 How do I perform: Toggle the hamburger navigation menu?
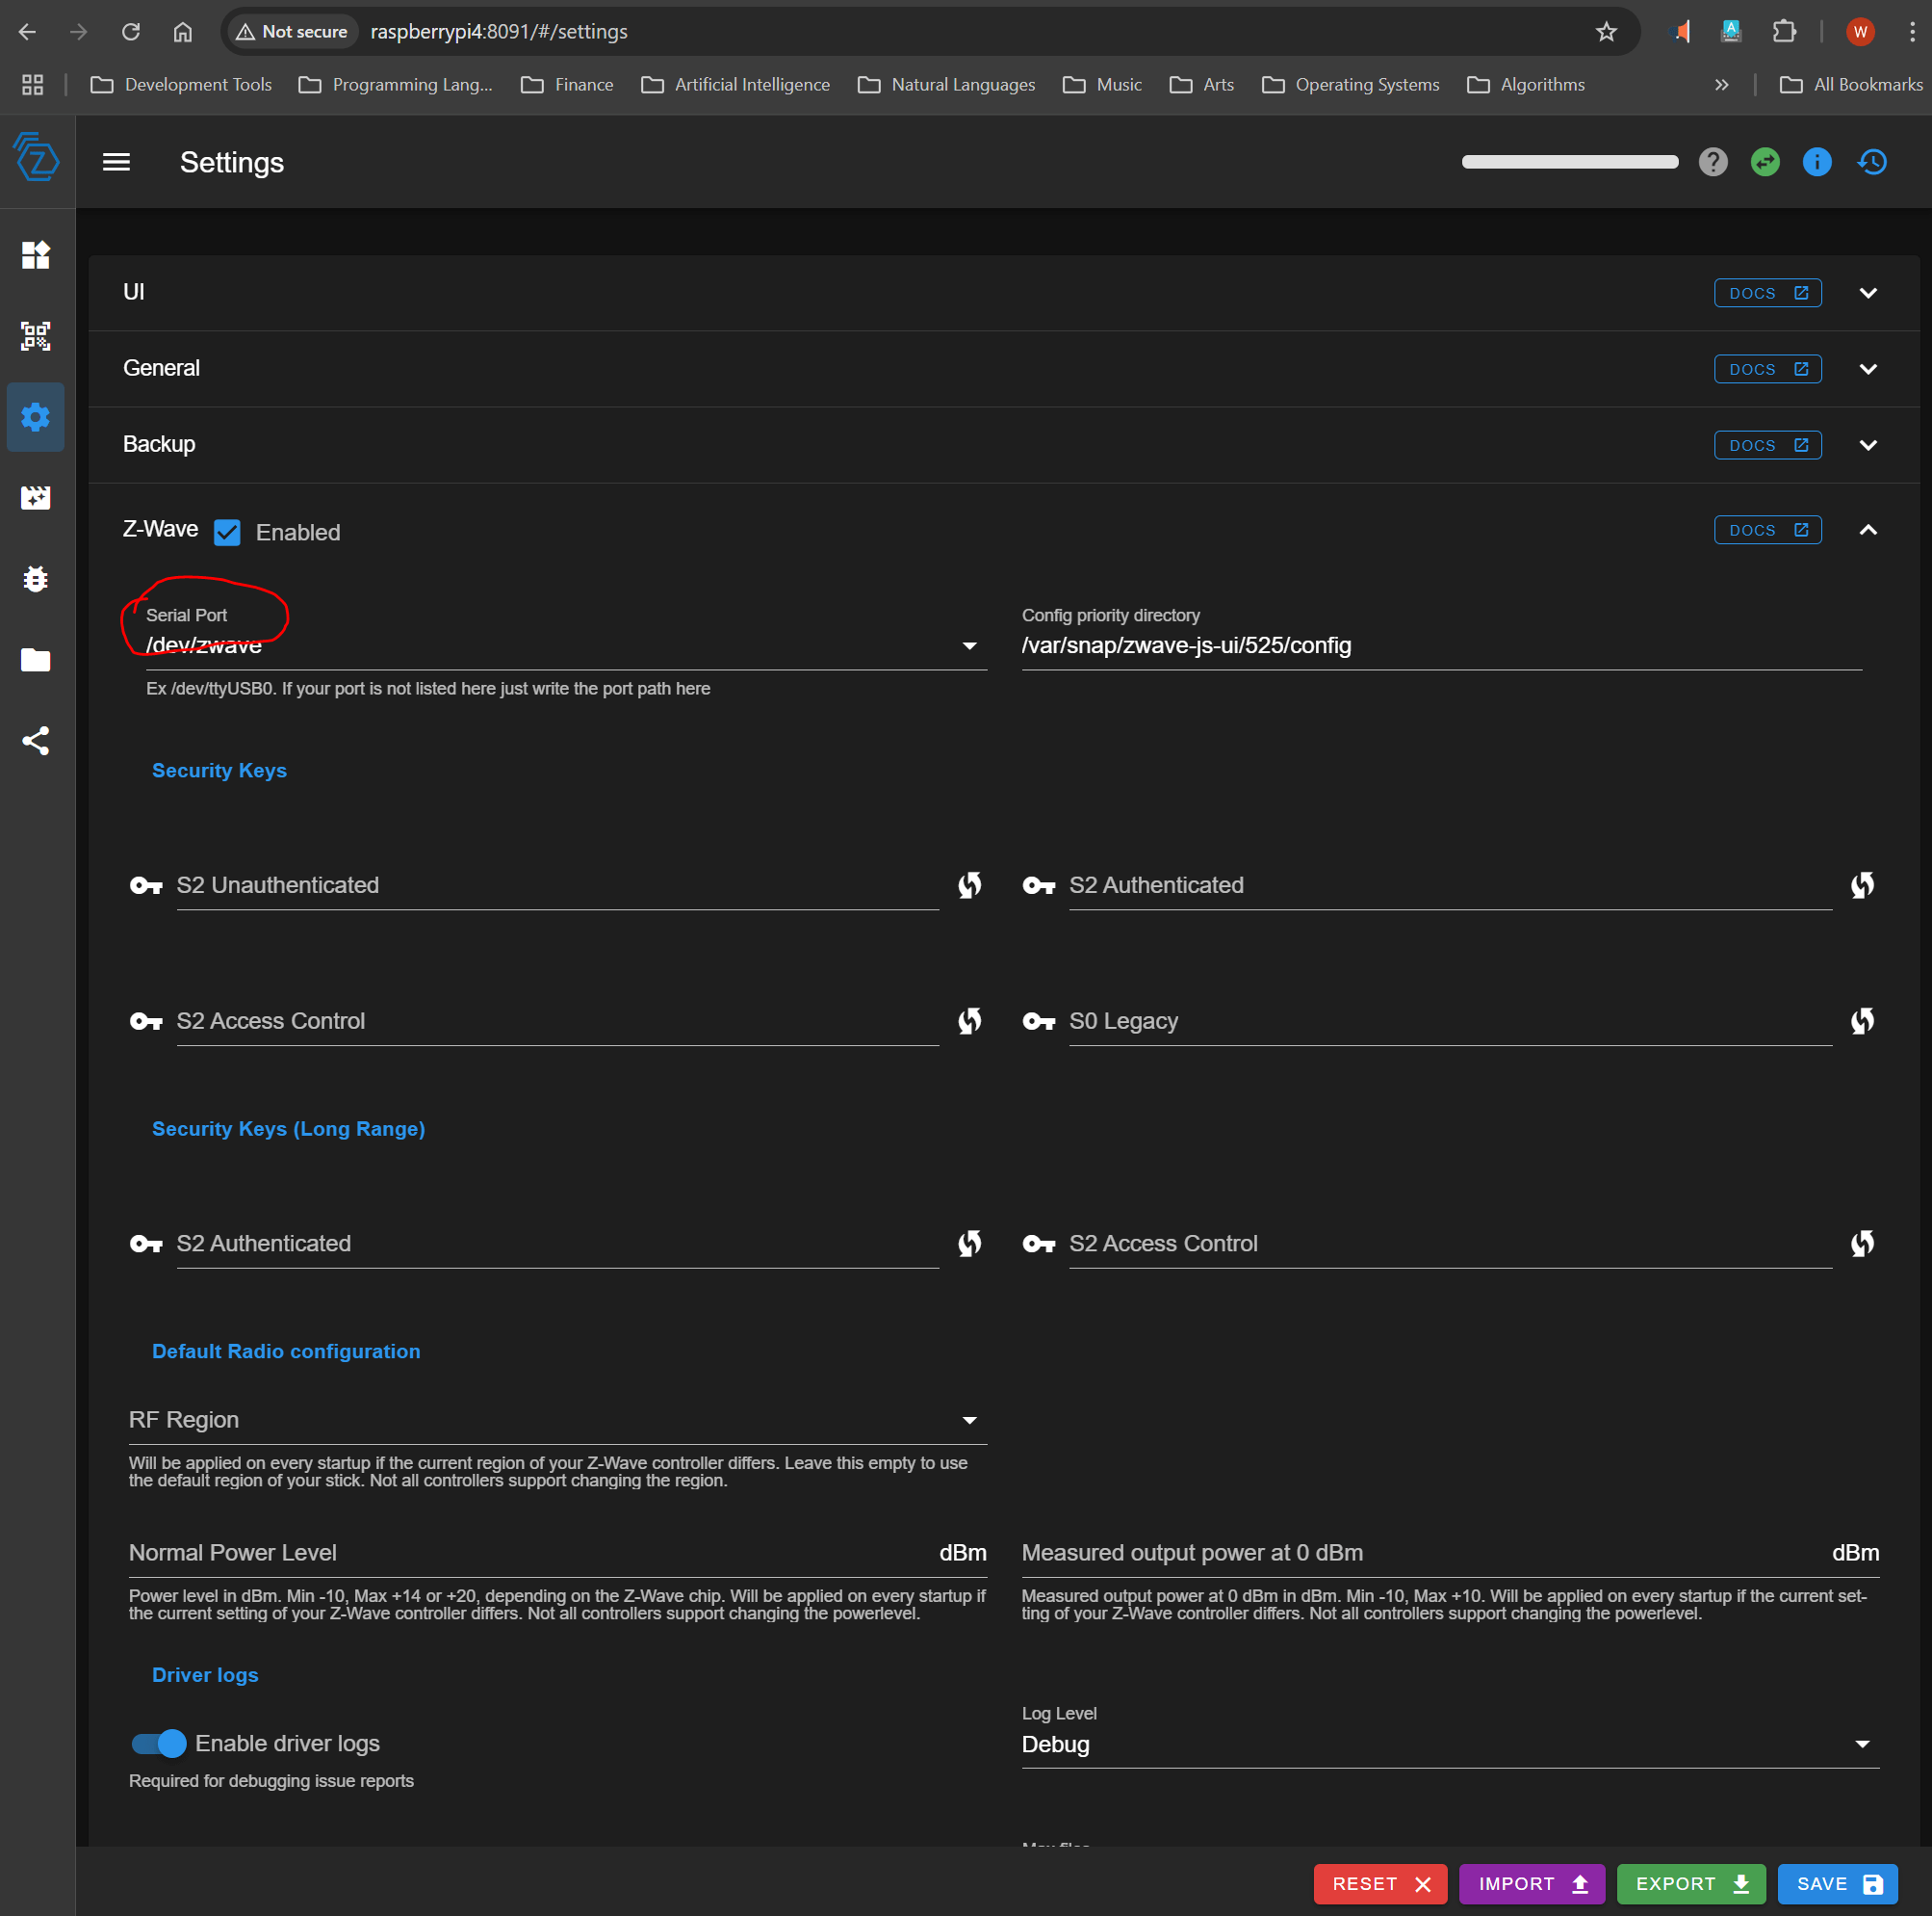coord(116,162)
